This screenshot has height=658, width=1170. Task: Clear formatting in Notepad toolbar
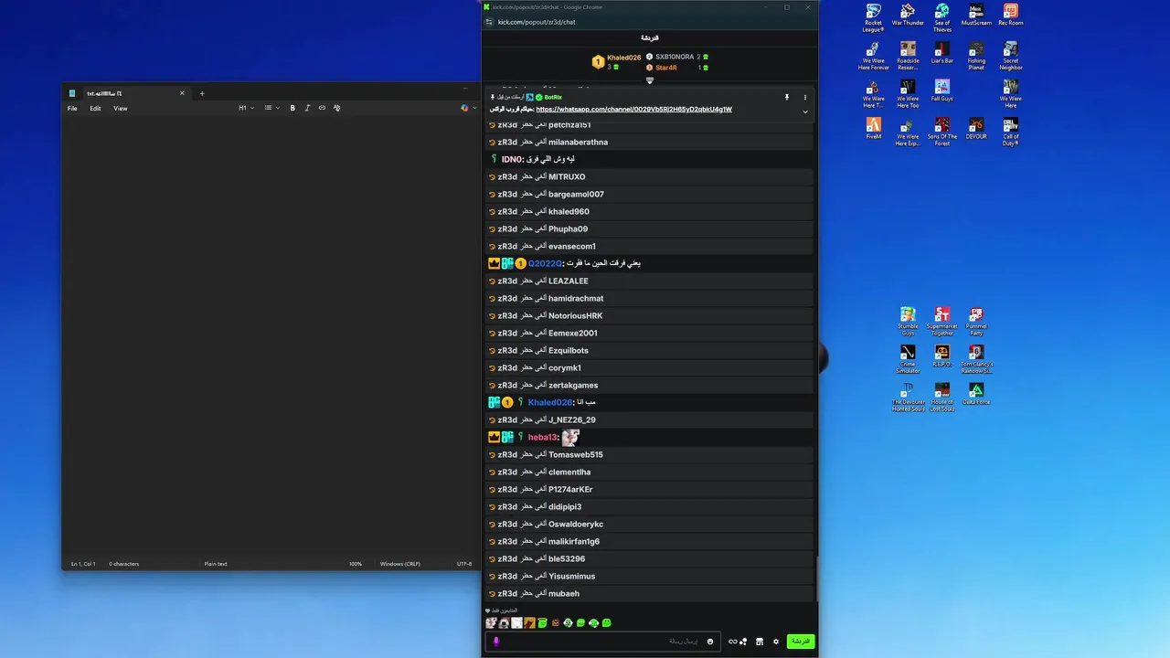(336, 108)
